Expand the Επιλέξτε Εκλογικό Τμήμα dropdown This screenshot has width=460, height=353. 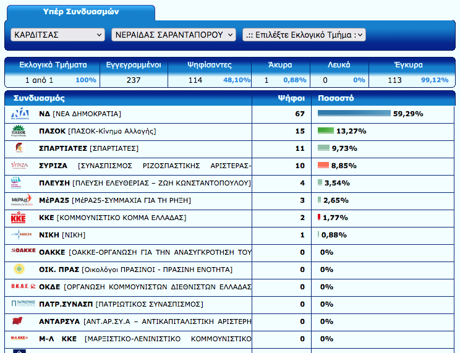pyautogui.click(x=304, y=35)
